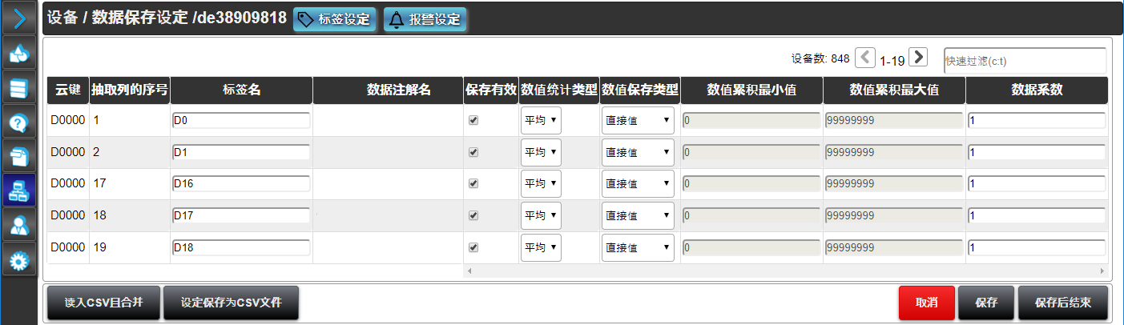This screenshot has width=1124, height=325.
Task: Open the settings gear sidebar icon
Action: (x=18, y=260)
